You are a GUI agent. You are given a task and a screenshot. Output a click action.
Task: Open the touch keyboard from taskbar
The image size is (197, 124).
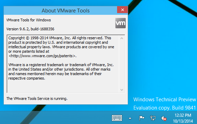117,118
